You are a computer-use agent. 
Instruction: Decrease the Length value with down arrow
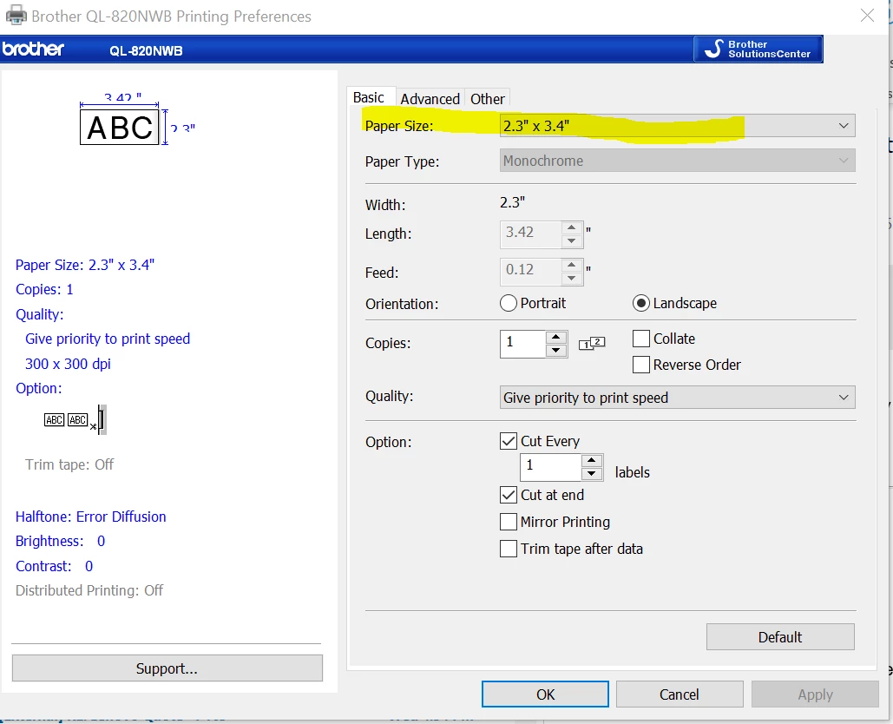[571, 241]
